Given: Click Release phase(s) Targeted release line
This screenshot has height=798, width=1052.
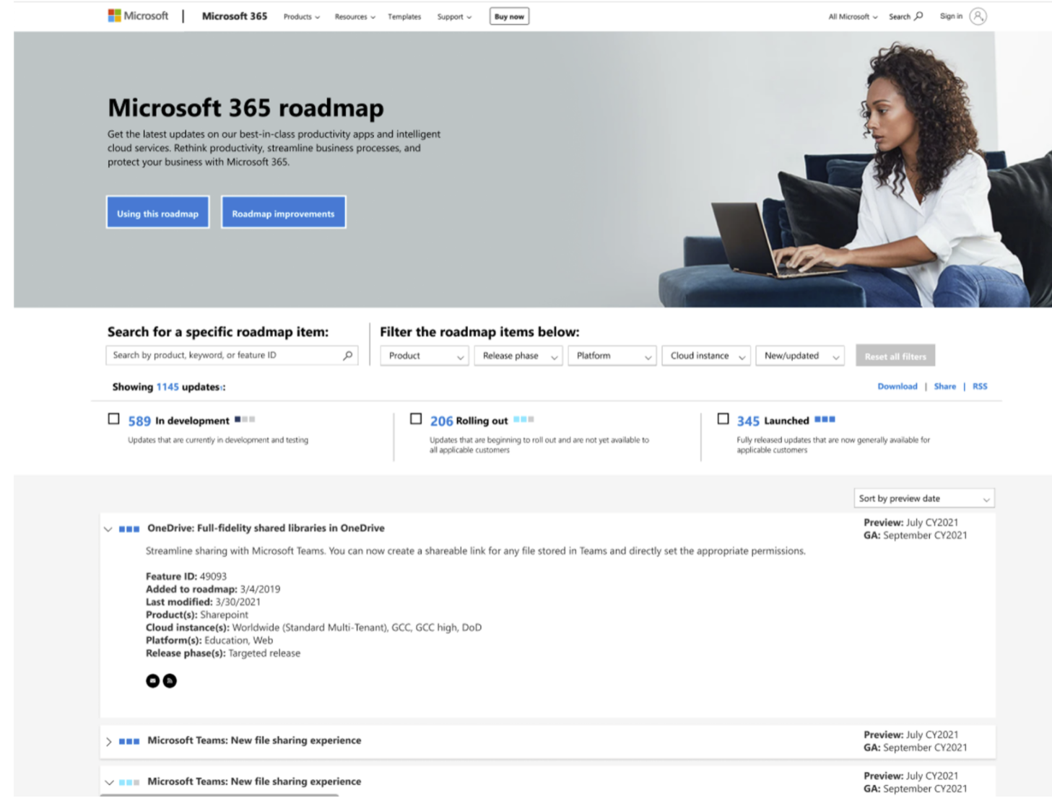Looking at the screenshot, I should click(223, 654).
